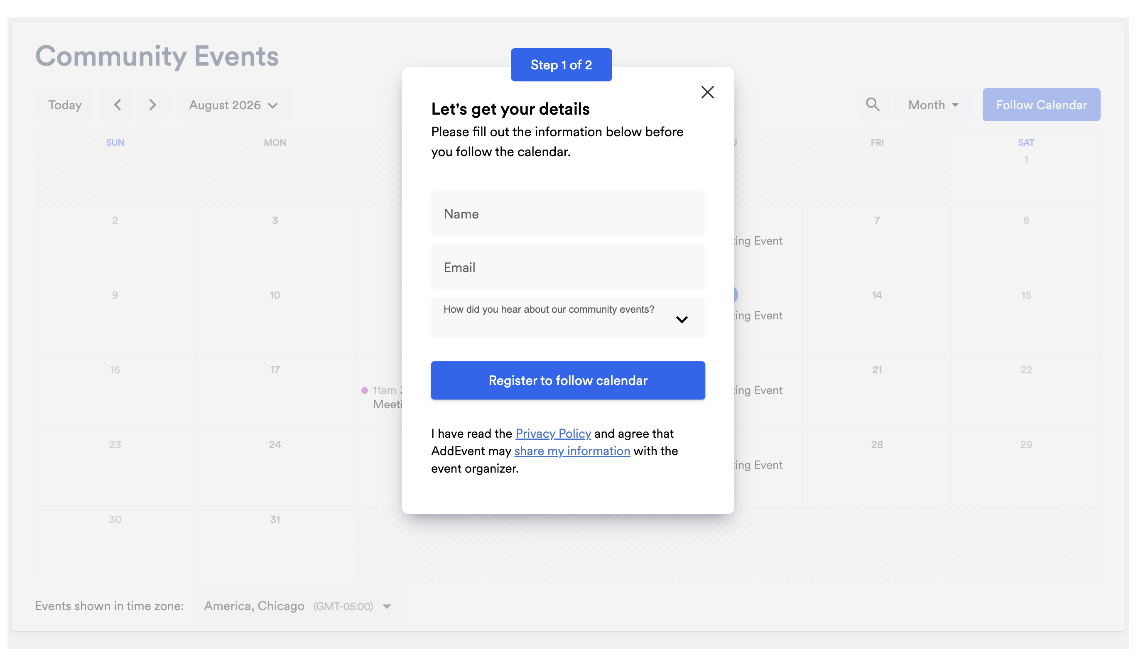Click the Email input field
Image resolution: width=1138 pixels, height=662 pixels.
coord(568,267)
